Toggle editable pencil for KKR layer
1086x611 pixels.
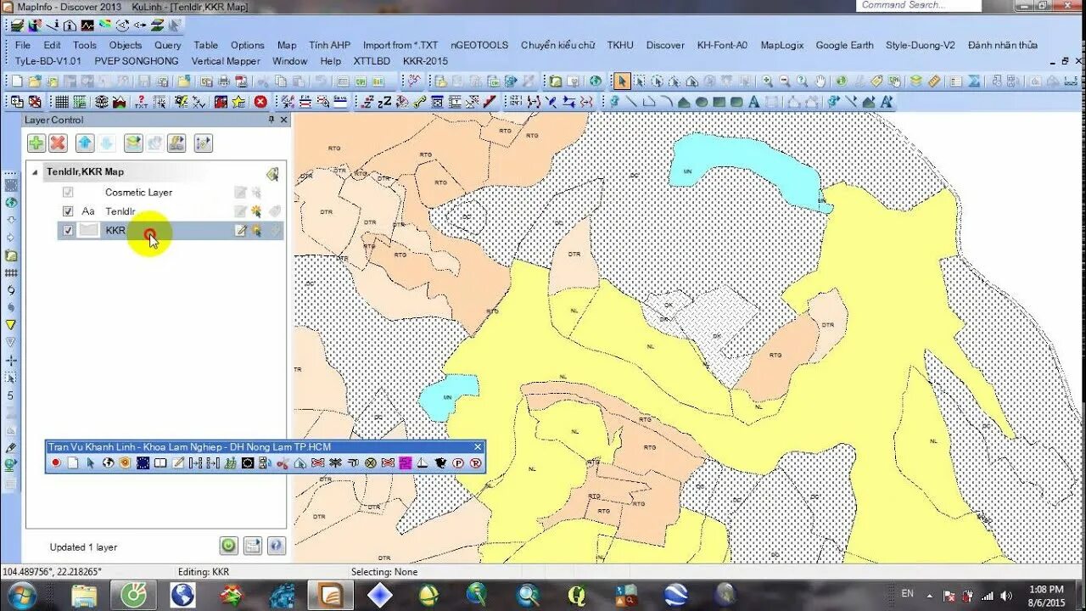click(241, 230)
